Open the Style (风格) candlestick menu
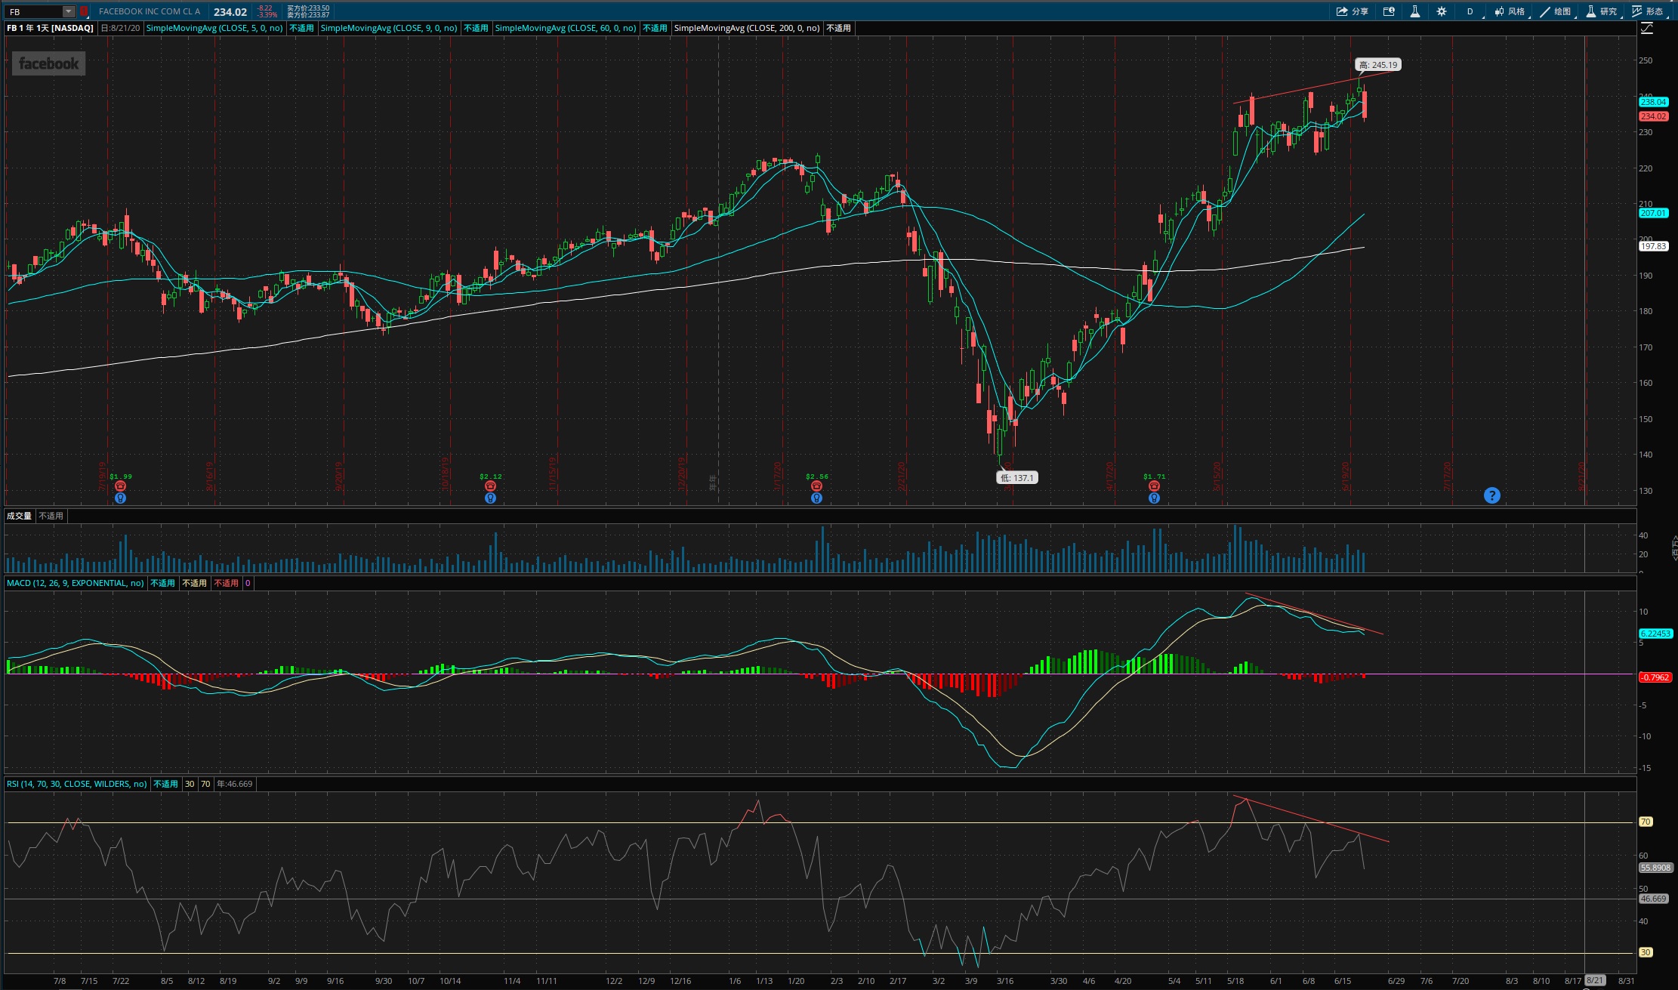The image size is (1678, 990). point(1510,11)
